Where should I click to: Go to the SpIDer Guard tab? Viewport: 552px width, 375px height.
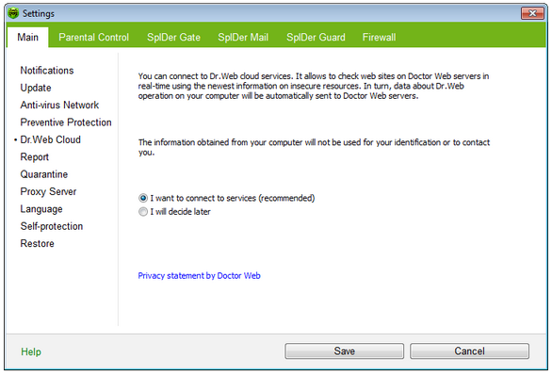pyautogui.click(x=316, y=37)
